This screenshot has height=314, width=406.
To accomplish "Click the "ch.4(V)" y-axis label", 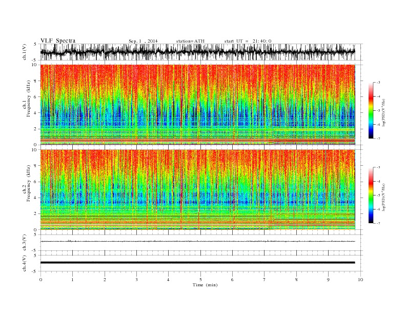I will [x=25, y=264].
